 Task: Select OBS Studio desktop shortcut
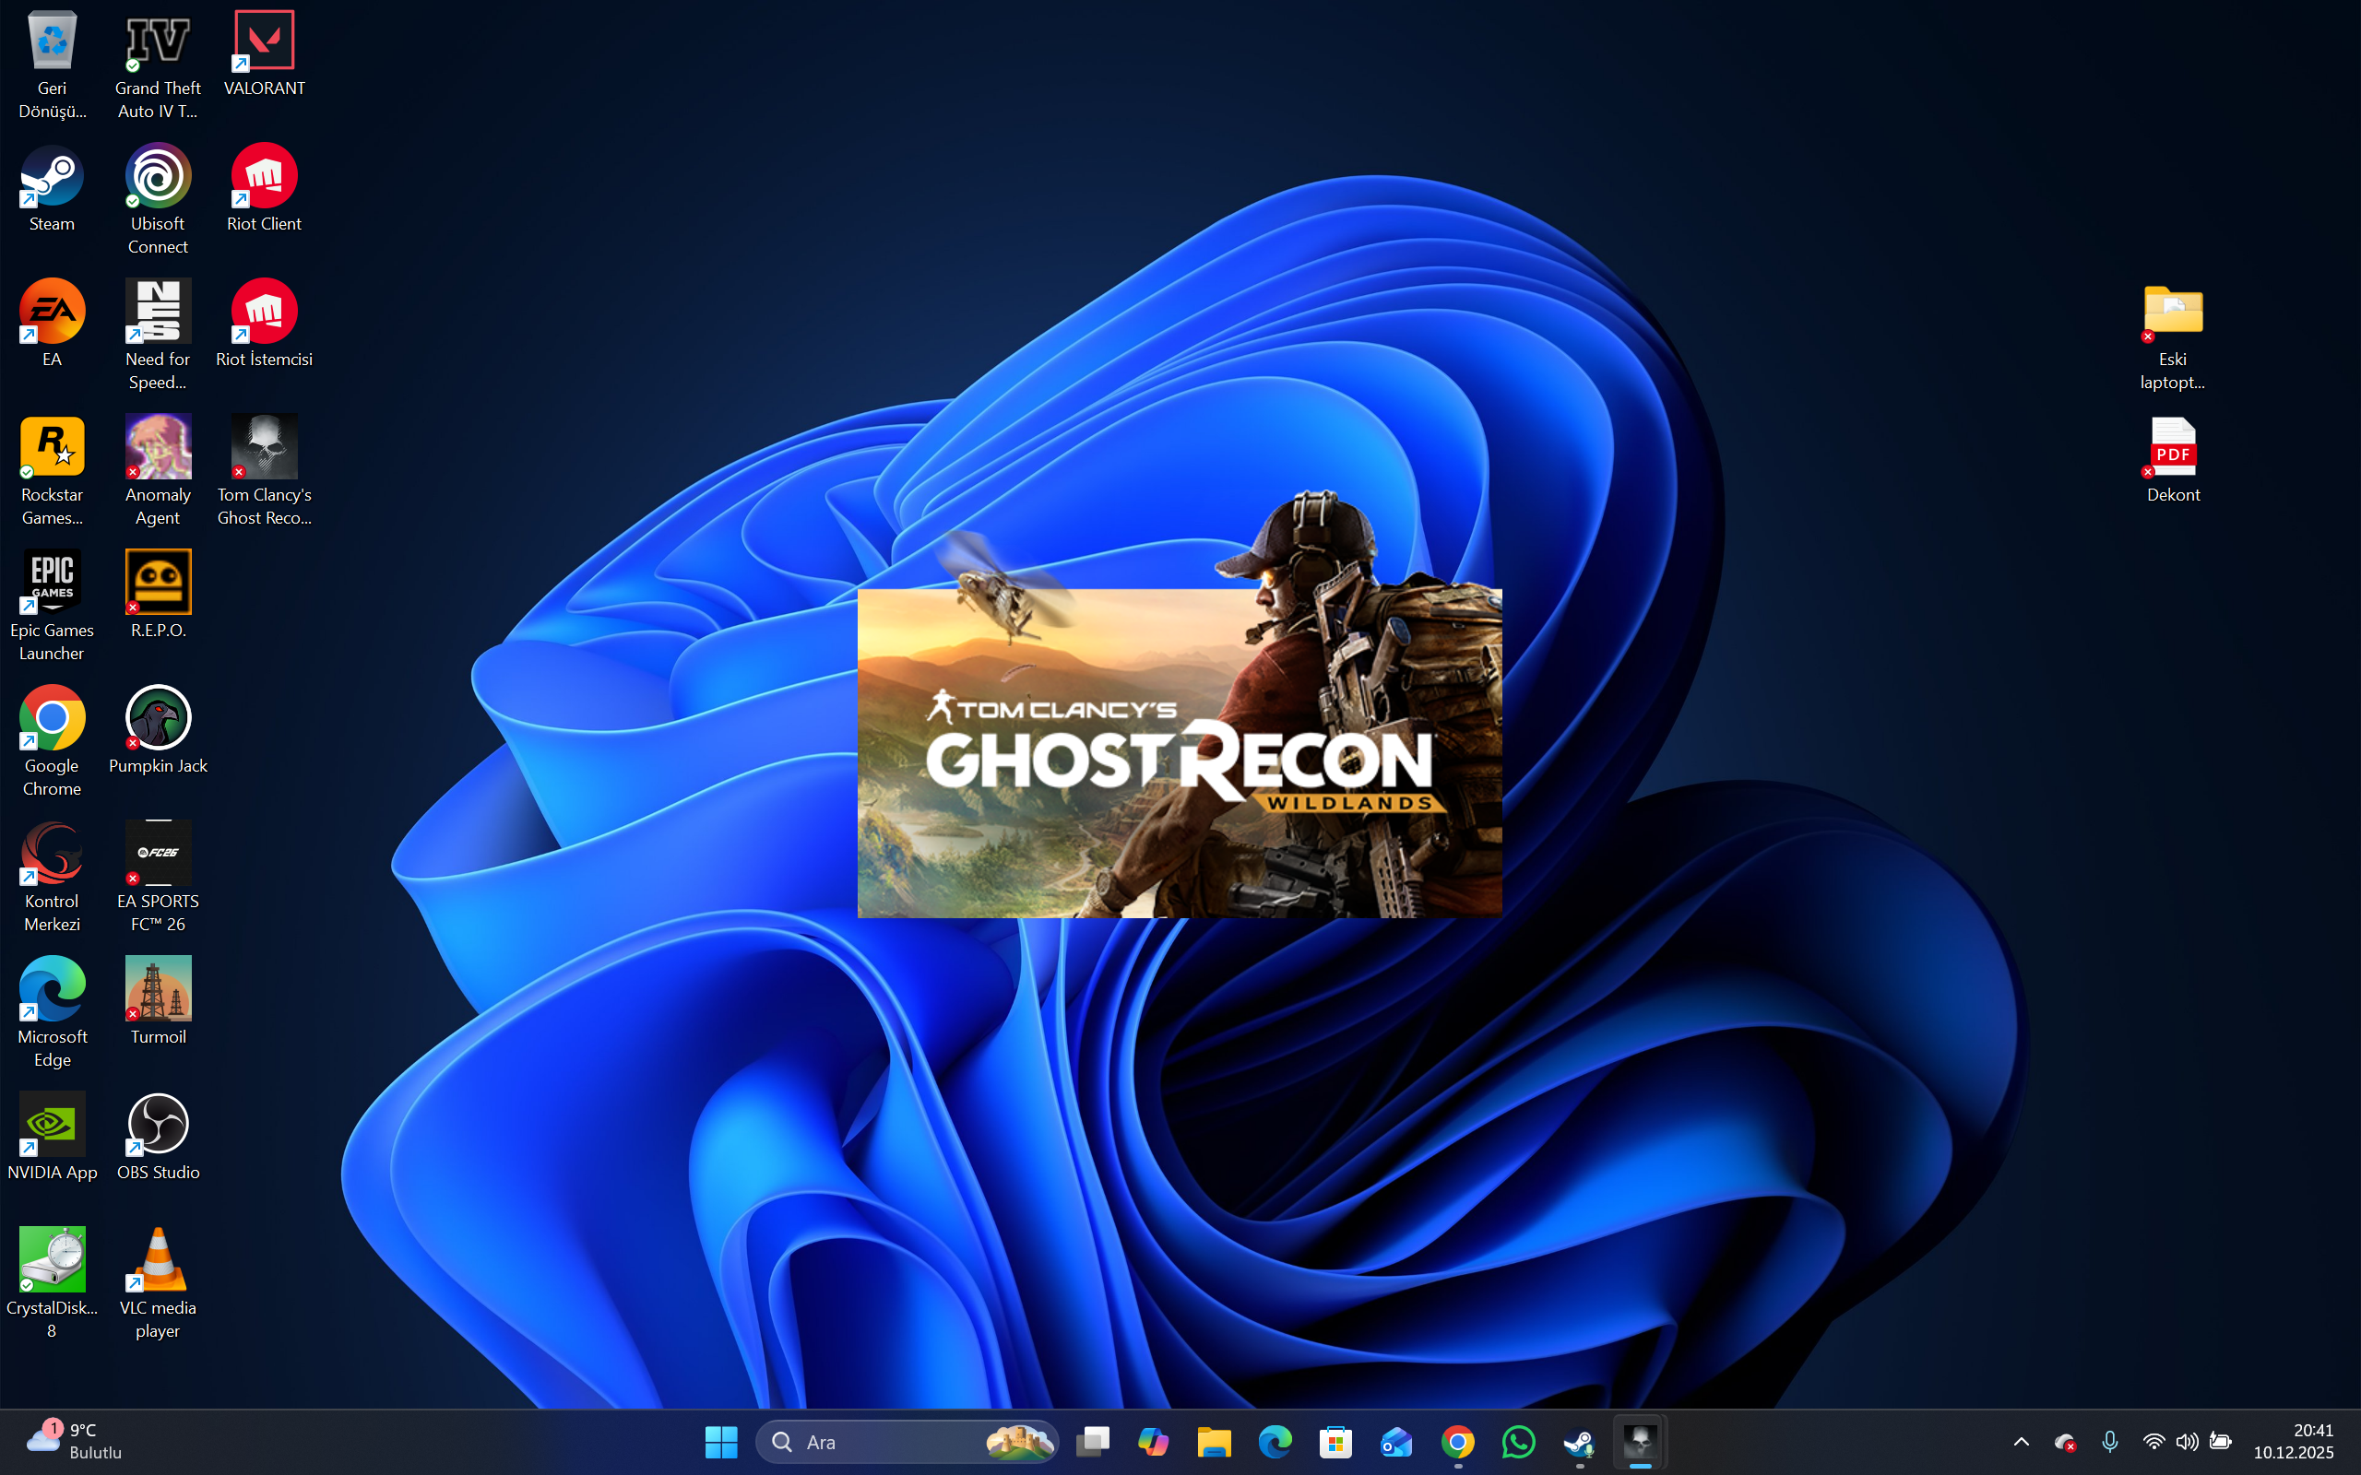(157, 1138)
